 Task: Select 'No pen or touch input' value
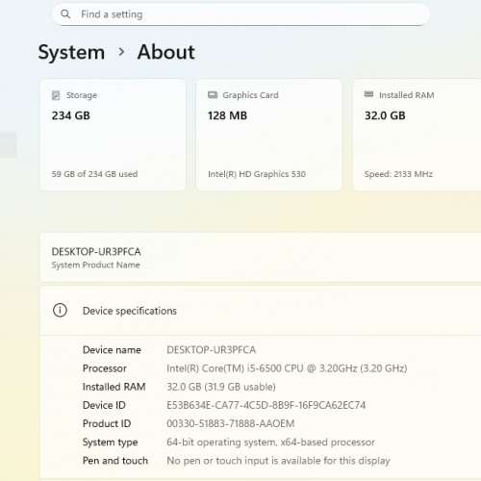click(278, 461)
